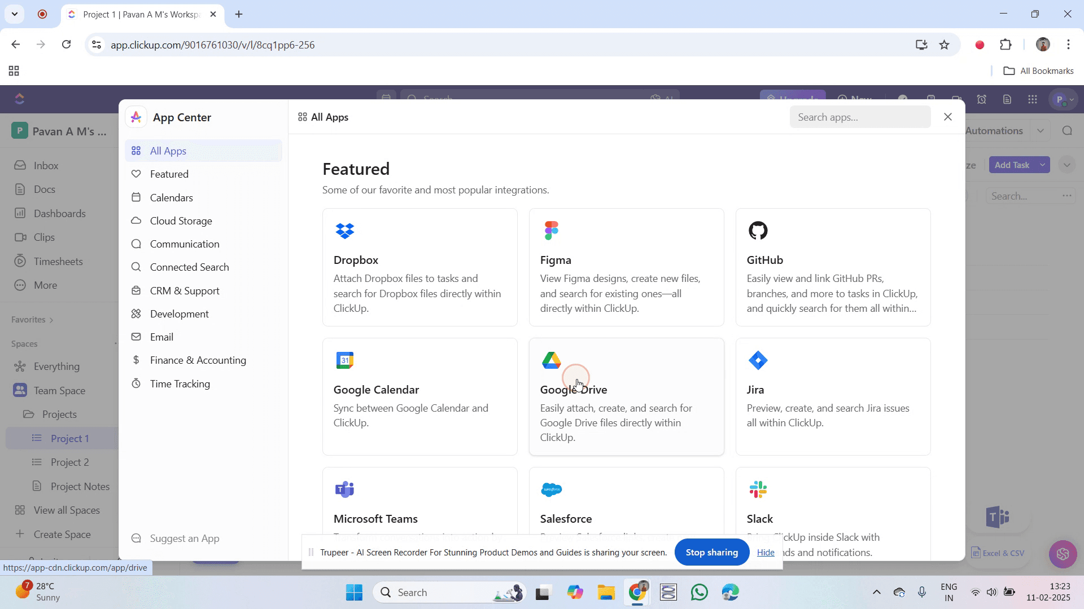Expand the Automations dropdown chevron
The image size is (1084, 609).
[x=1040, y=131]
